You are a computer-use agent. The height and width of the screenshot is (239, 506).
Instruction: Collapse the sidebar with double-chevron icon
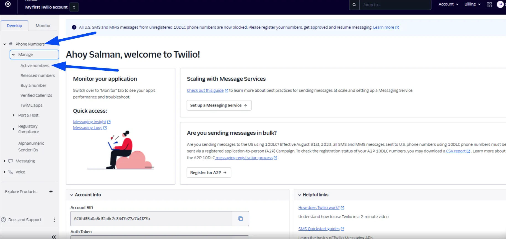pos(54,237)
